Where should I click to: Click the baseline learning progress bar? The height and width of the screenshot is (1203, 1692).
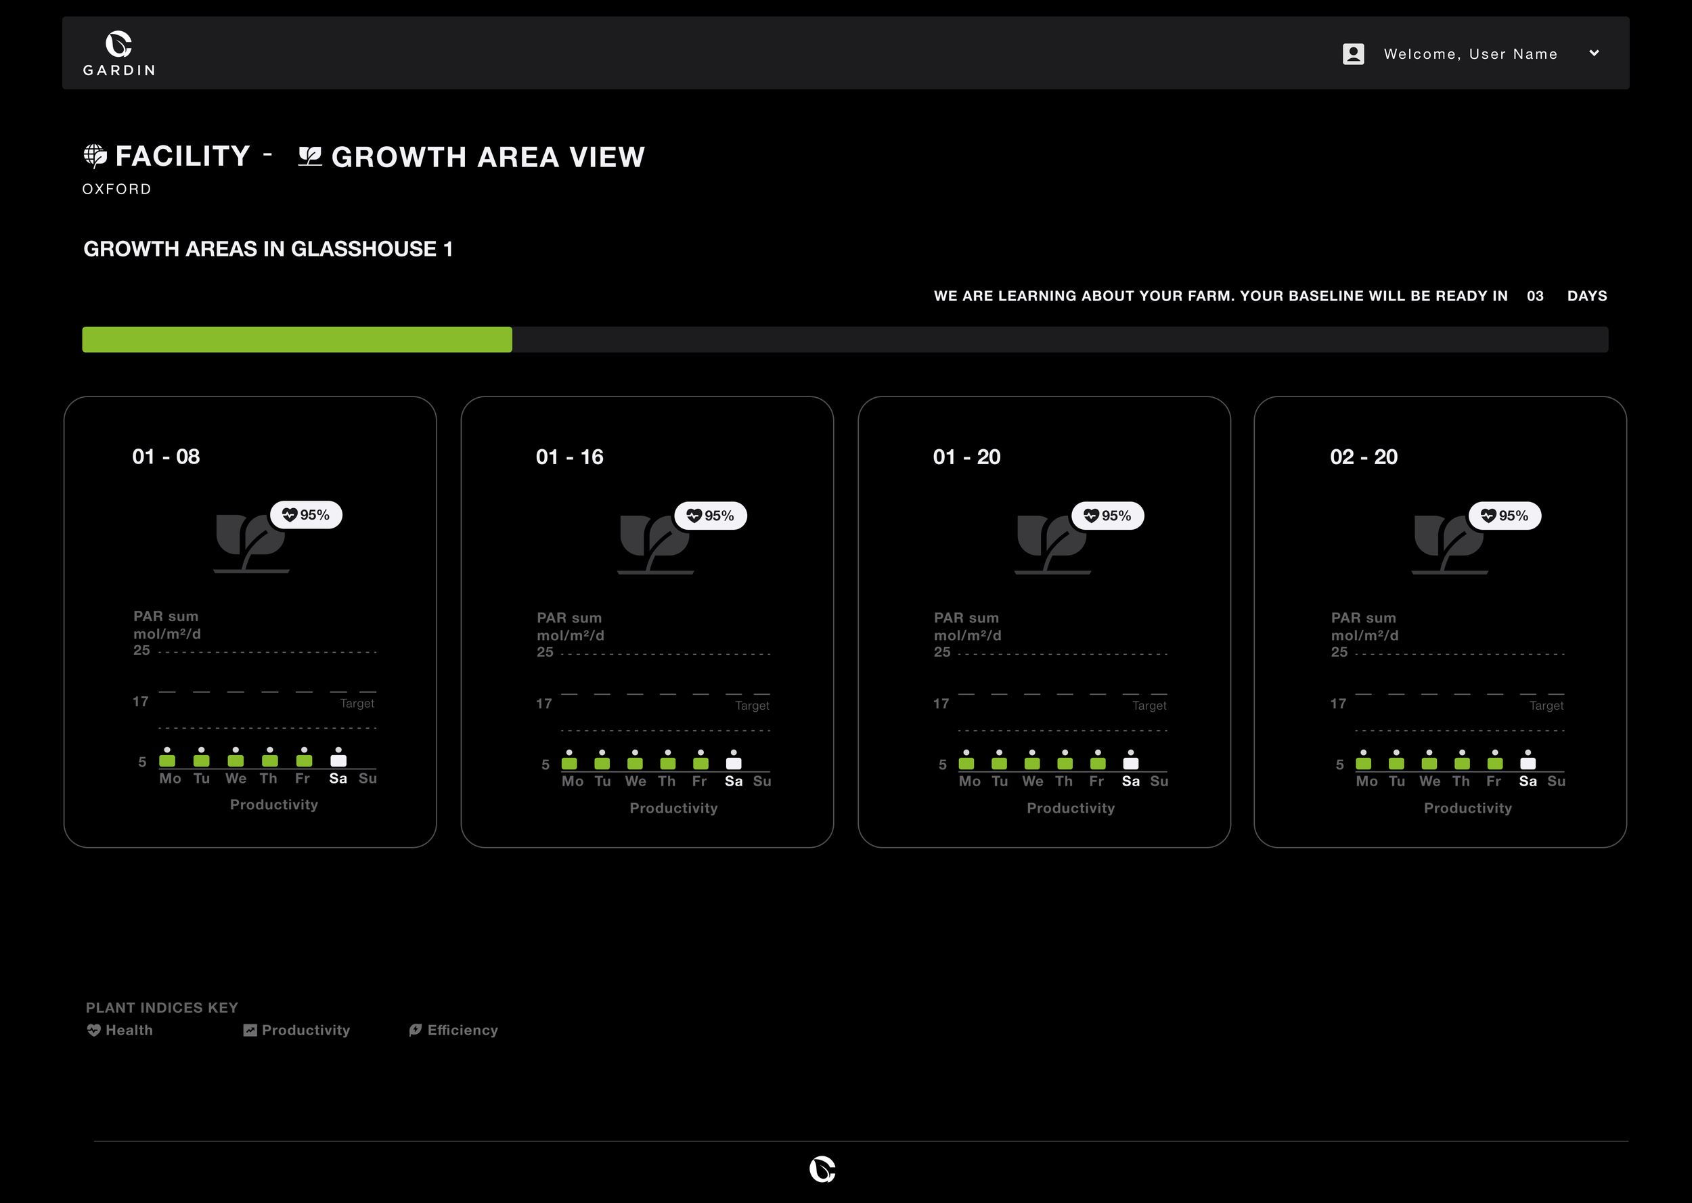coord(845,339)
